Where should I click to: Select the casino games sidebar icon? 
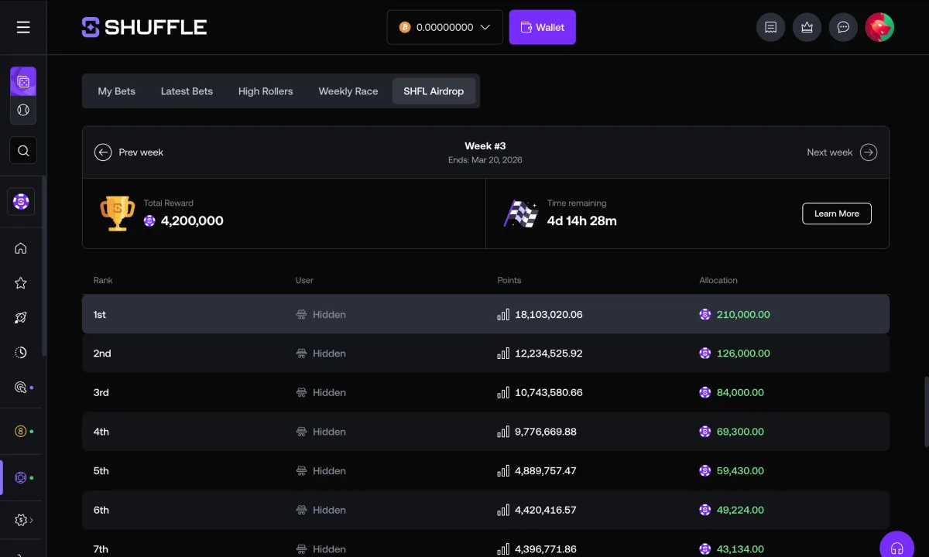(x=23, y=80)
